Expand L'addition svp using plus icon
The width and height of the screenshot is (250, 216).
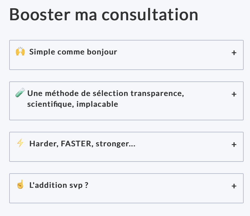[234, 186]
